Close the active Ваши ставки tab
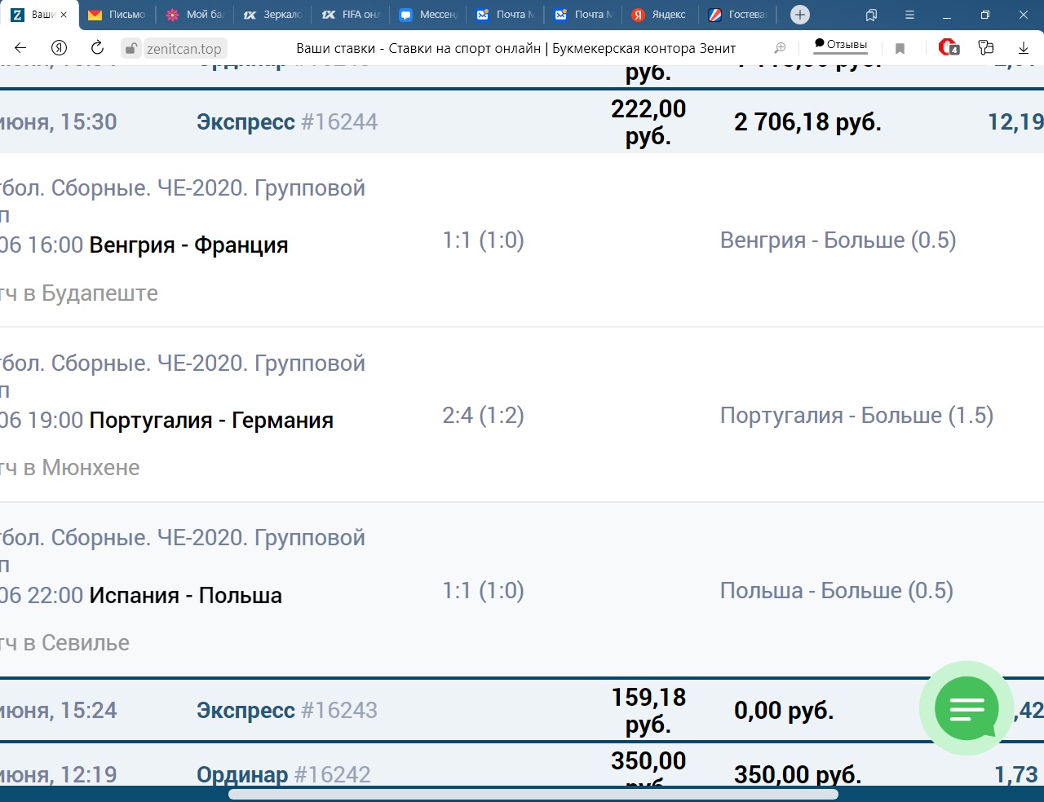Viewport: 1044px width, 802px height. (x=64, y=15)
